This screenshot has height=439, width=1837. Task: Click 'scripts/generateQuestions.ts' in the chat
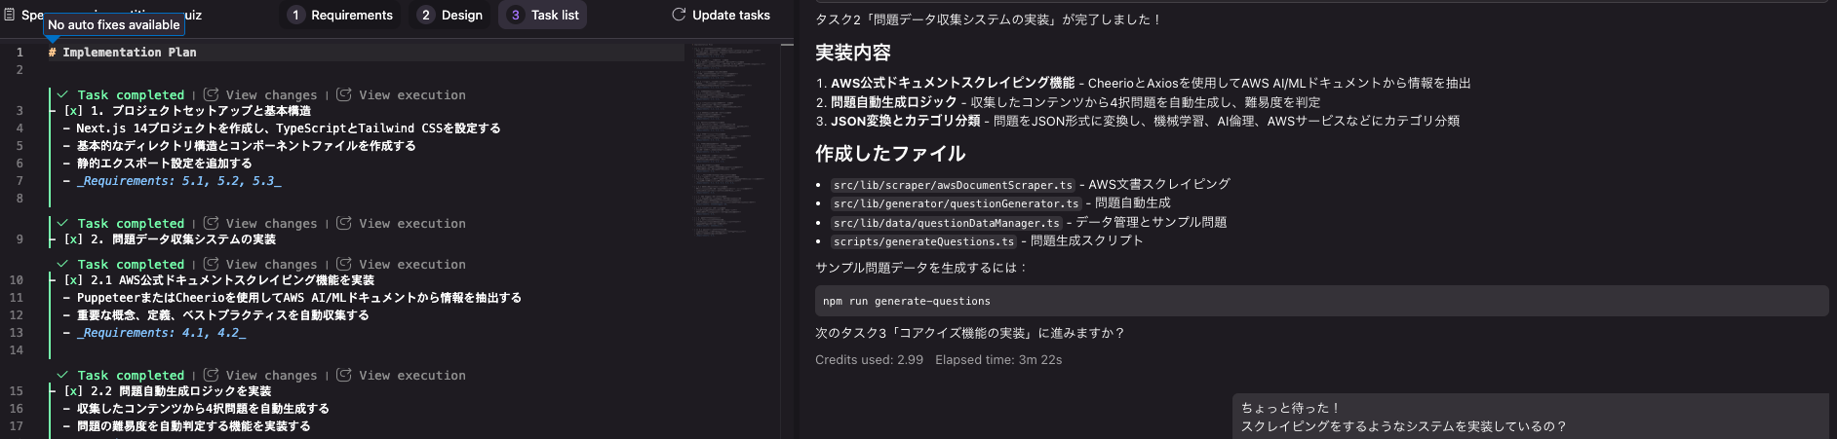click(923, 241)
